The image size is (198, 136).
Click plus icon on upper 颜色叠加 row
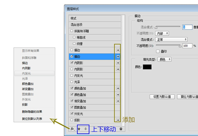click(118, 88)
